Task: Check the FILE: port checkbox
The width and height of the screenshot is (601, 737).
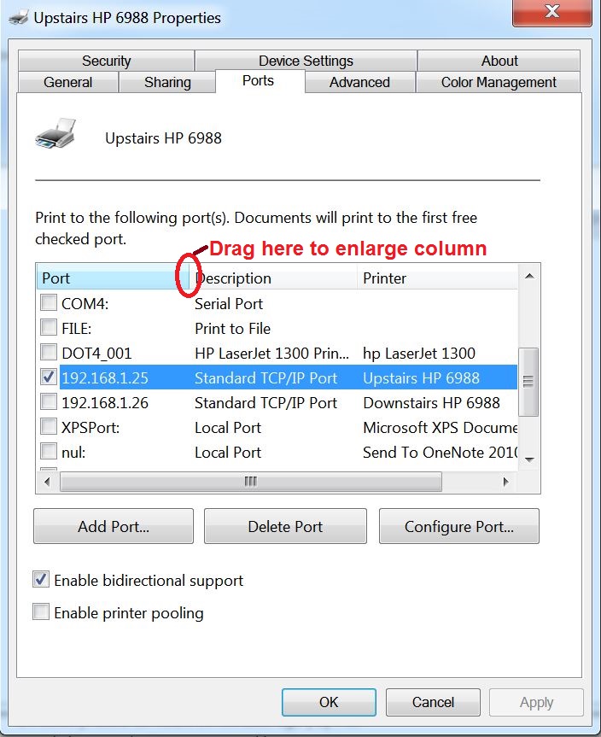Action: [x=49, y=327]
